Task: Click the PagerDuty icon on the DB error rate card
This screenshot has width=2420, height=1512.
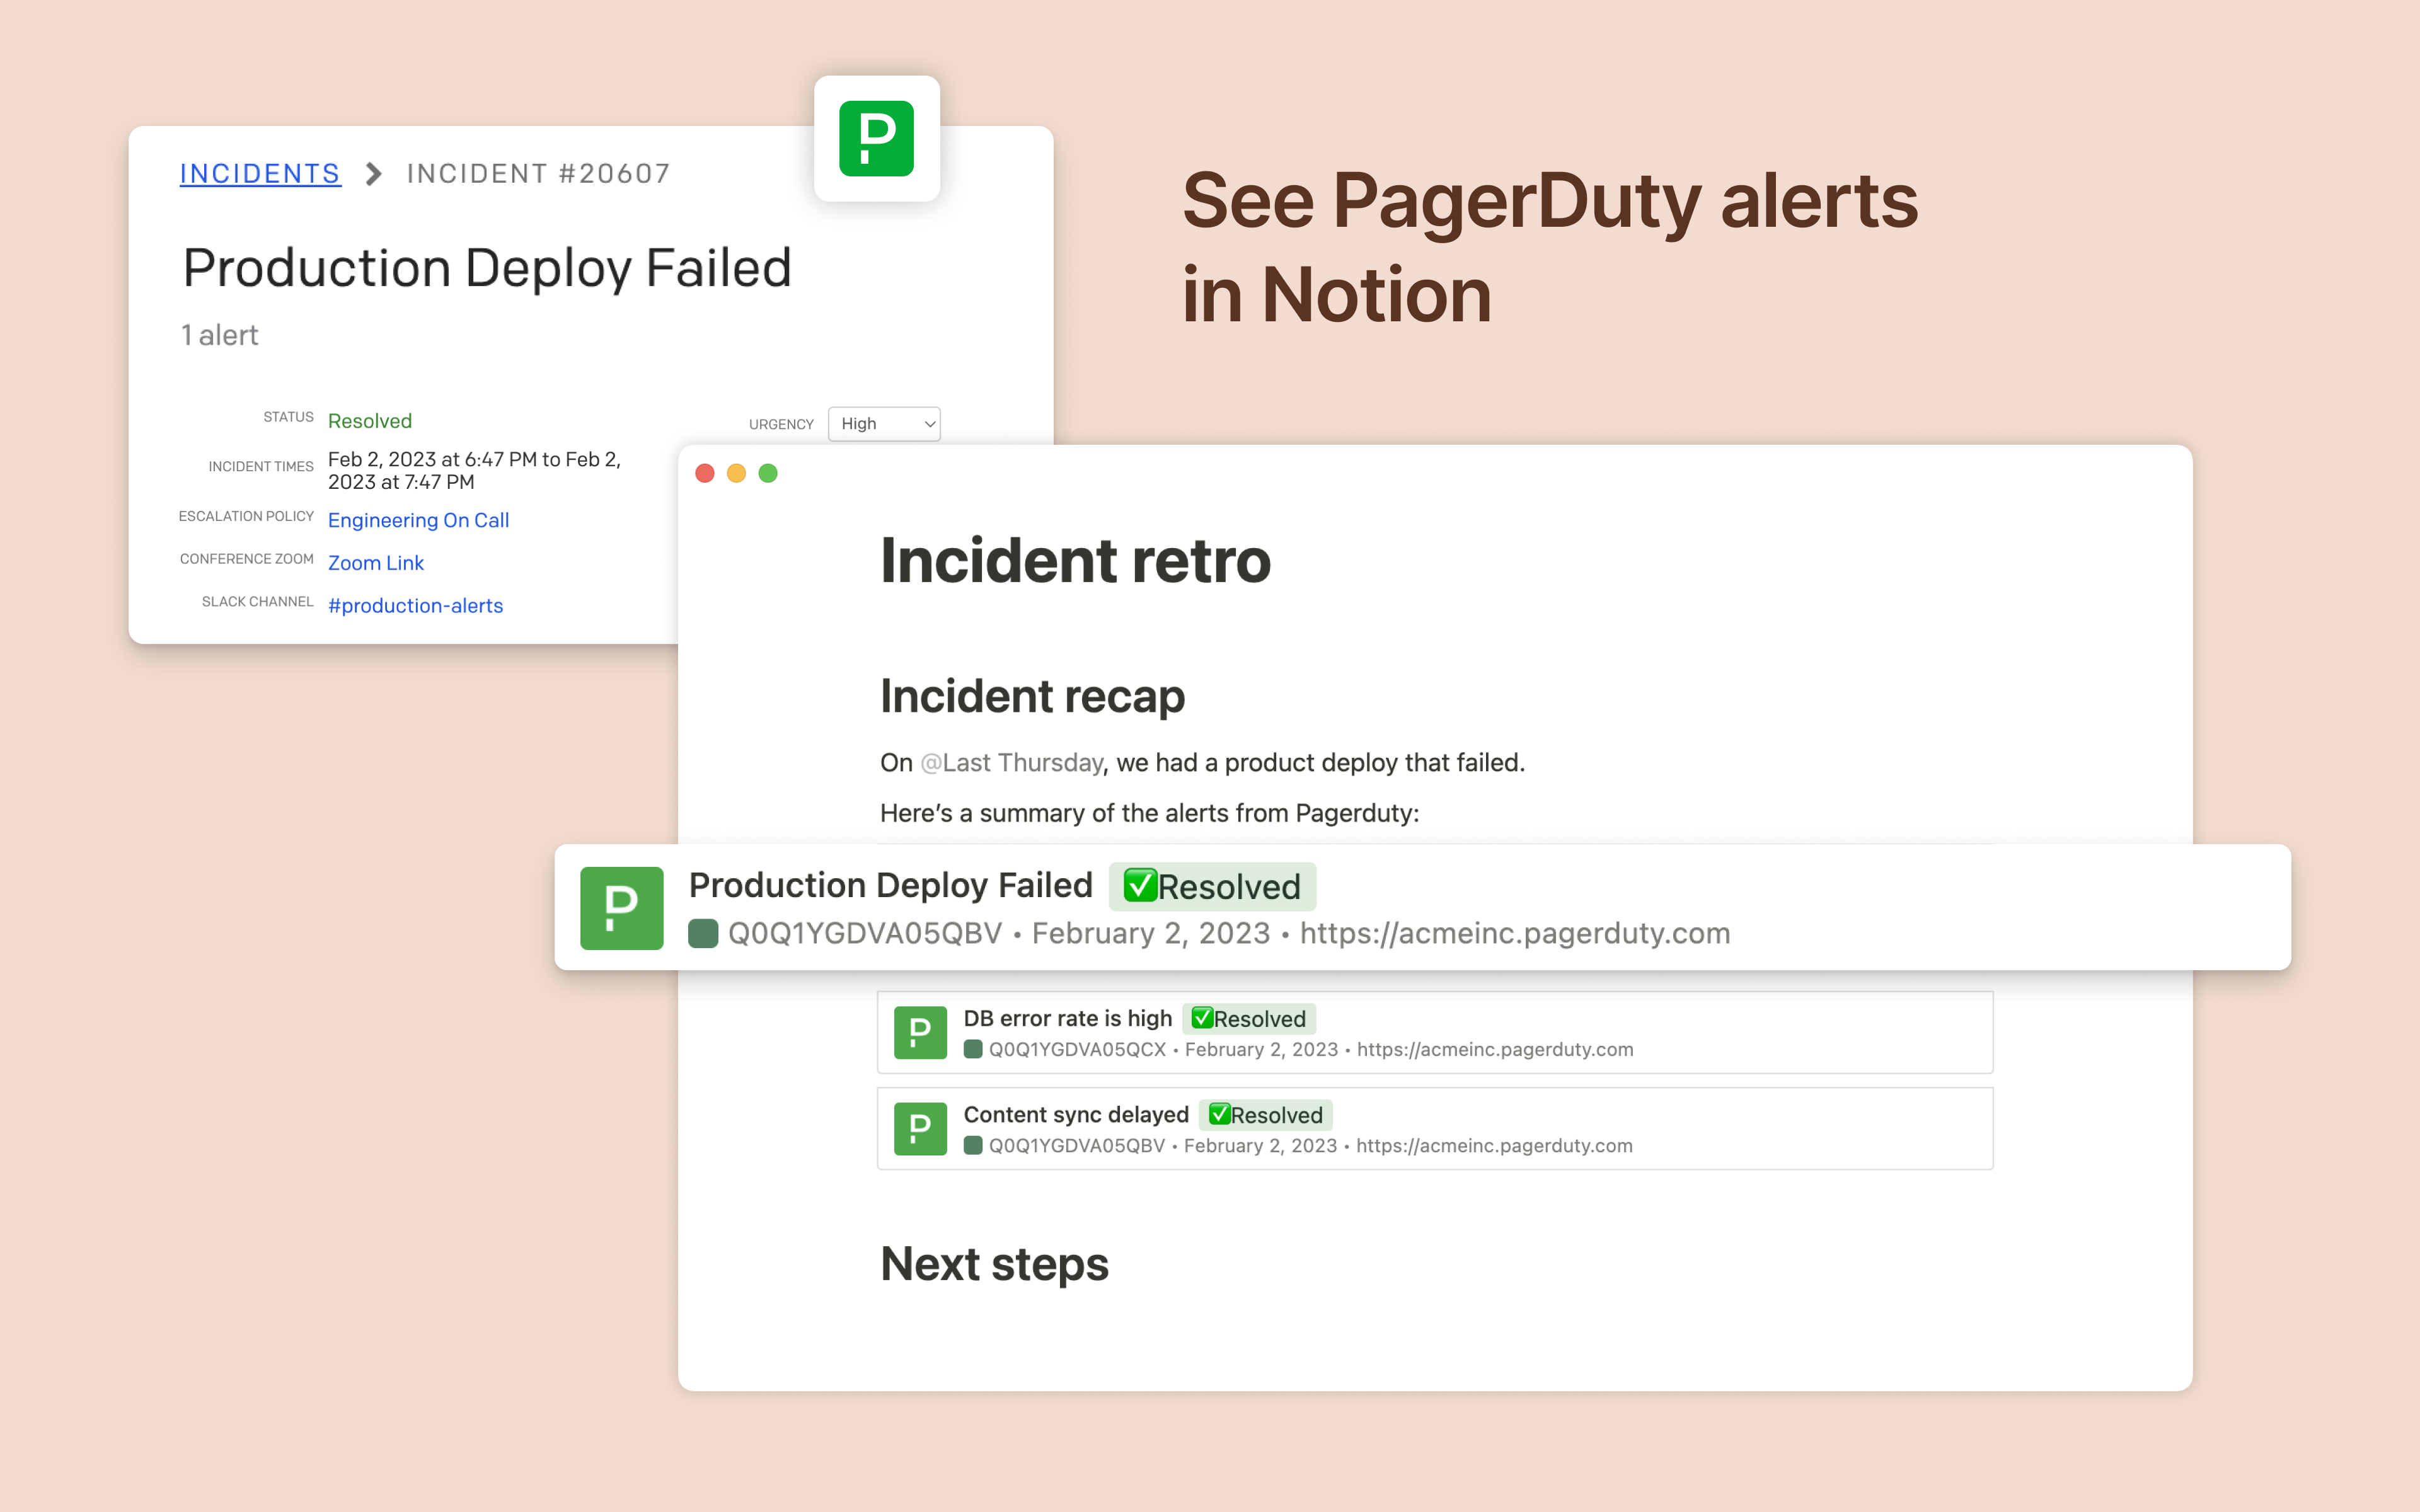Action: point(920,1032)
